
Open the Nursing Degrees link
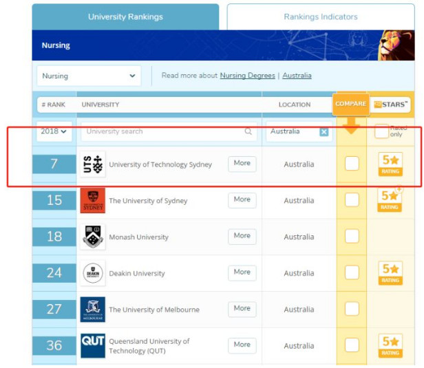pyautogui.click(x=247, y=76)
